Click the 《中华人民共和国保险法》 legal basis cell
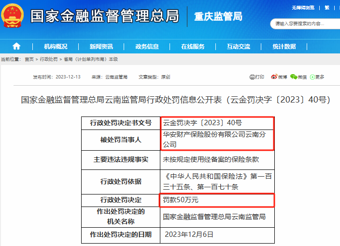 (217, 182)
